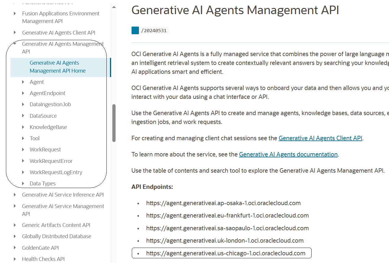Expand Fusion Applications Environment Management API node
Screen dimensions: 389x263
point(15,14)
